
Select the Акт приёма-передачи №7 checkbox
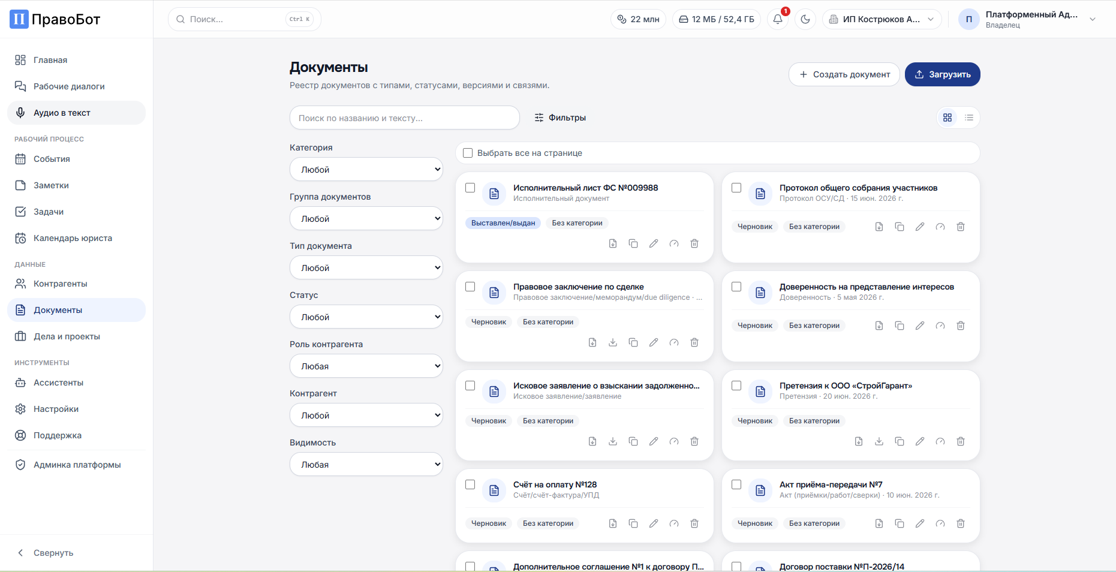tap(736, 484)
